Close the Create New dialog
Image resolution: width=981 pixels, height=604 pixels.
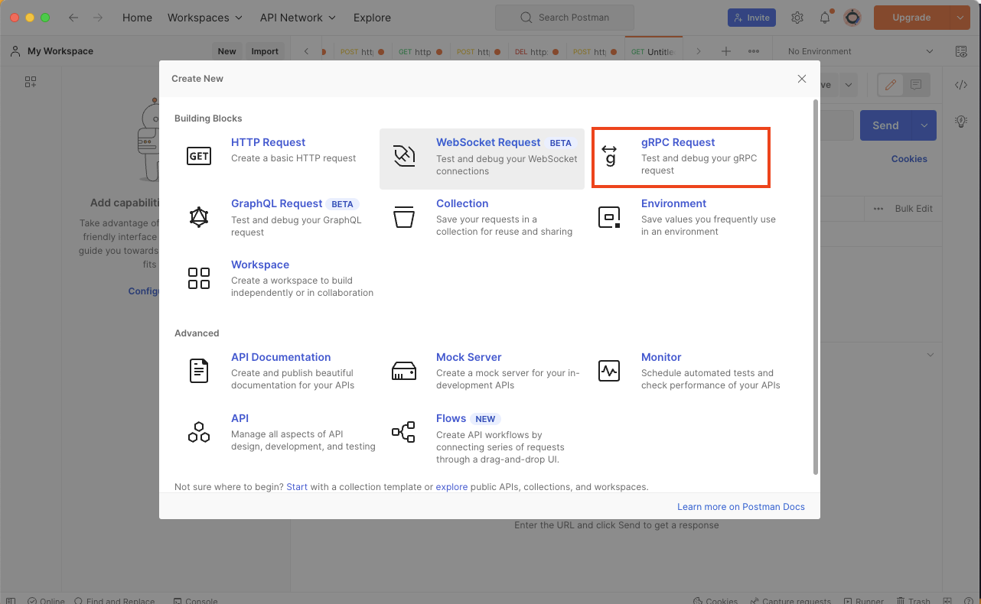(x=802, y=79)
